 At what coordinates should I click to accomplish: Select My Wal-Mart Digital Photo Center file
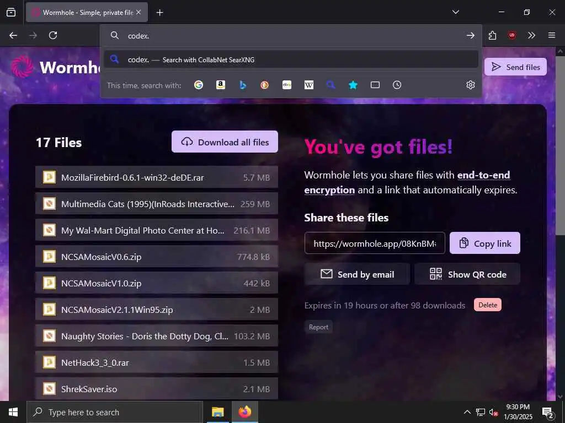tap(156, 230)
